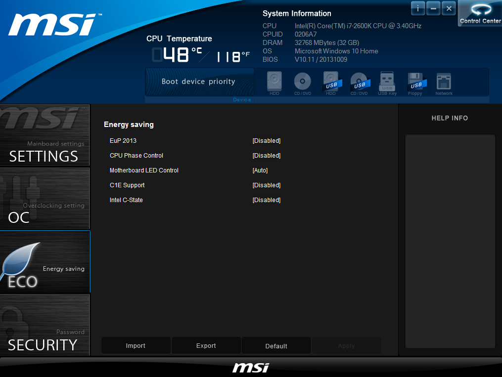Click the BIOS version V10.11 text
The height and width of the screenshot is (377, 502).
coord(321,59)
